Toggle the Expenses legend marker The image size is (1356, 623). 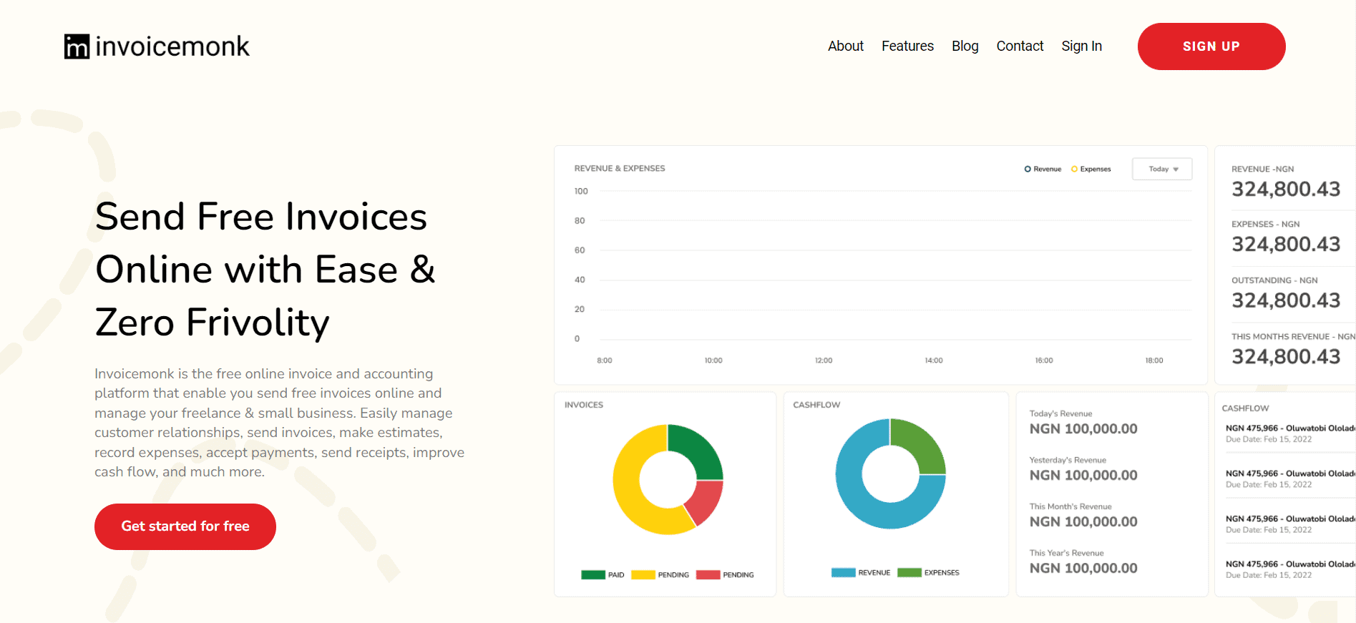tap(1074, 169)
